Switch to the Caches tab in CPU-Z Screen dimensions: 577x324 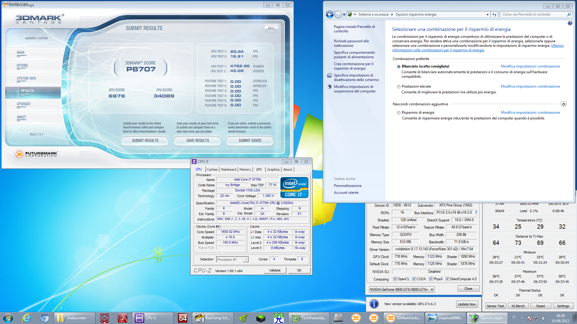(212, 169)
